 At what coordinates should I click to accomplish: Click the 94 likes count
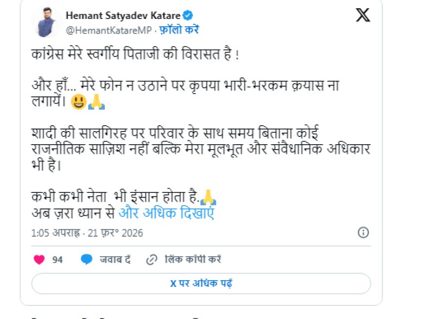coord(58,260)
